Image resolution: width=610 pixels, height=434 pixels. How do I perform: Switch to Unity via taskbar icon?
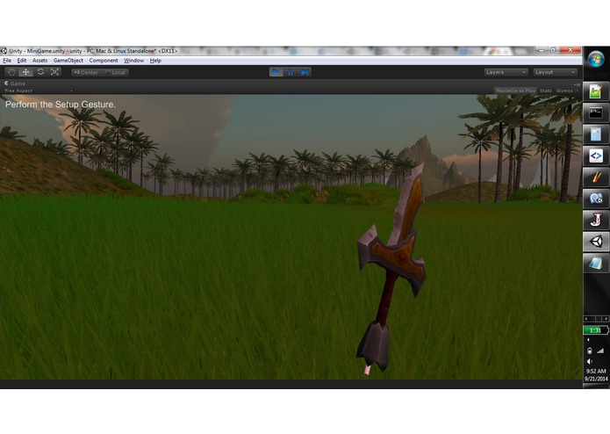[596, 242]
